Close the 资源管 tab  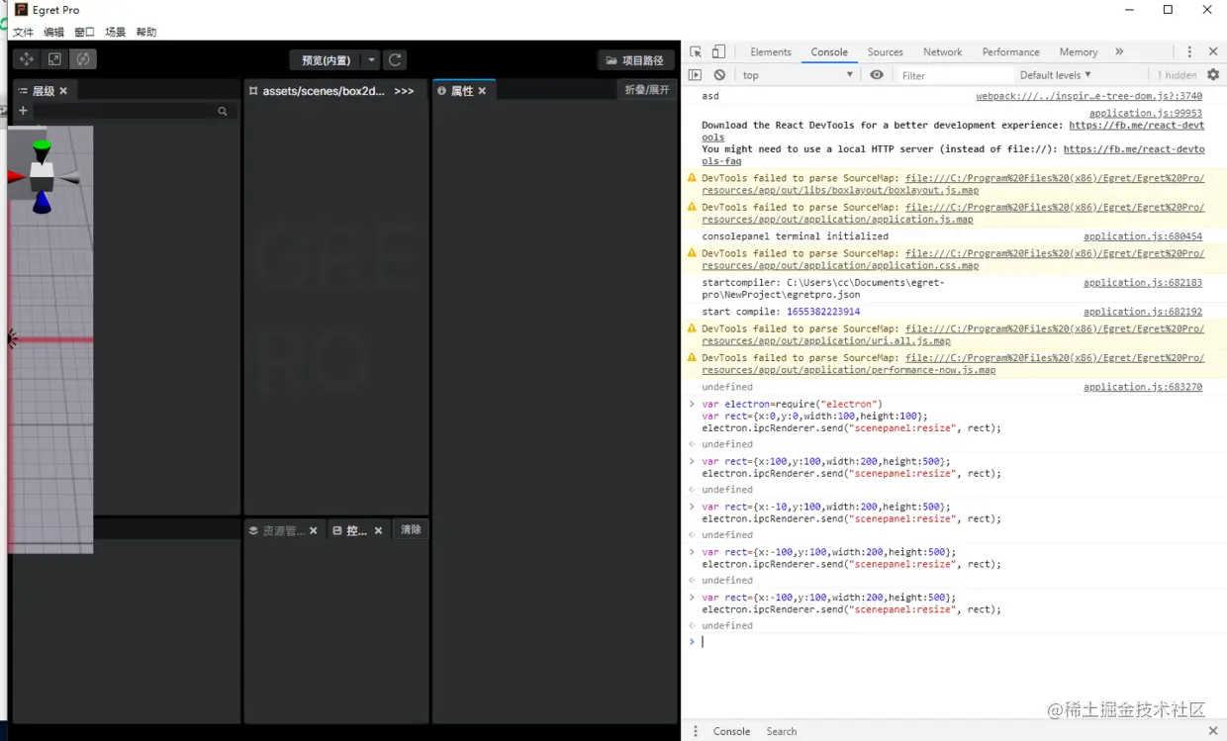coord(313,531)
